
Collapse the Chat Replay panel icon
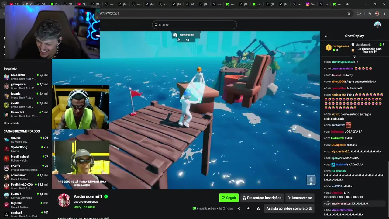click(x=326, y=36)
